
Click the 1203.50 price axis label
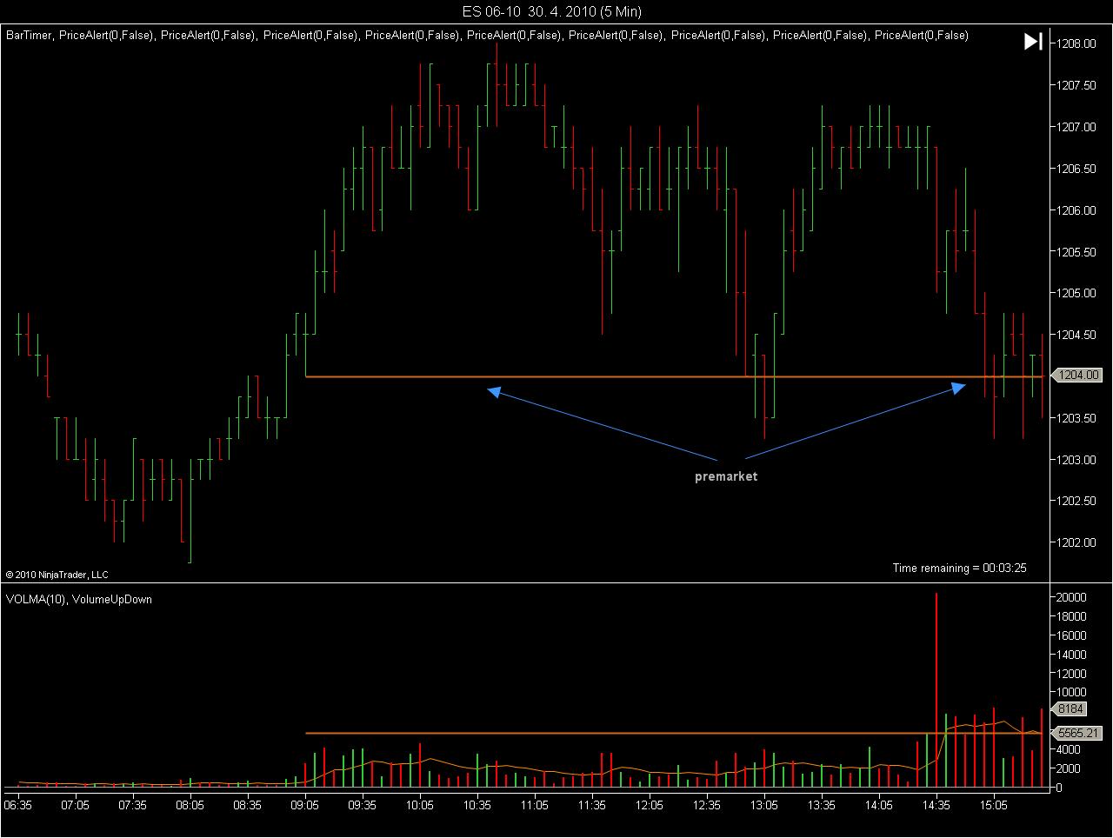tap(1076, 418)
